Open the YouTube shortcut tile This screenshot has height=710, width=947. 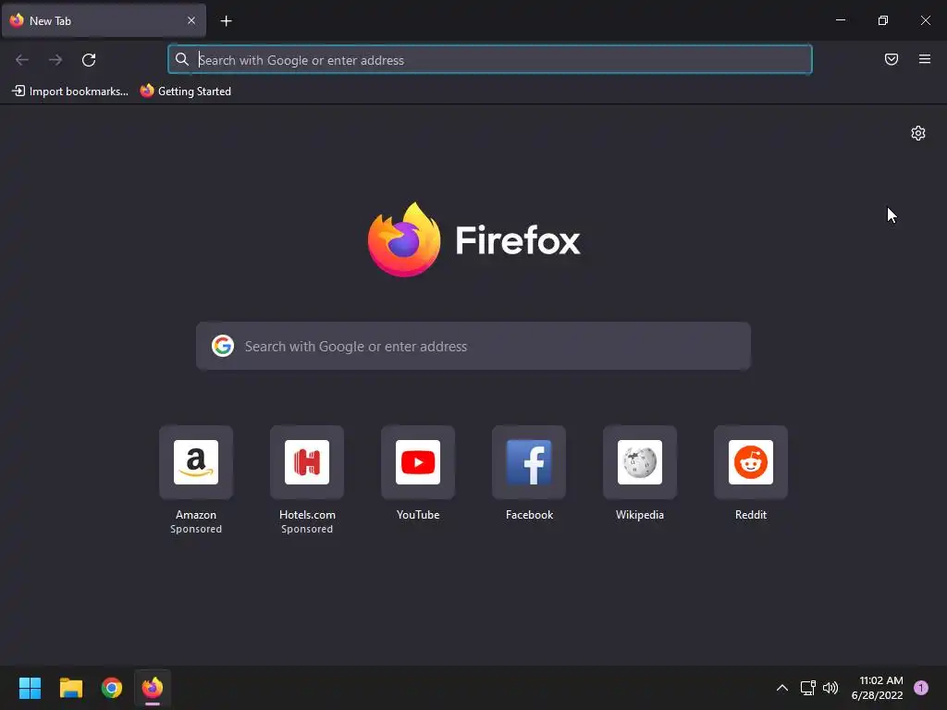[x=418, y=462]
